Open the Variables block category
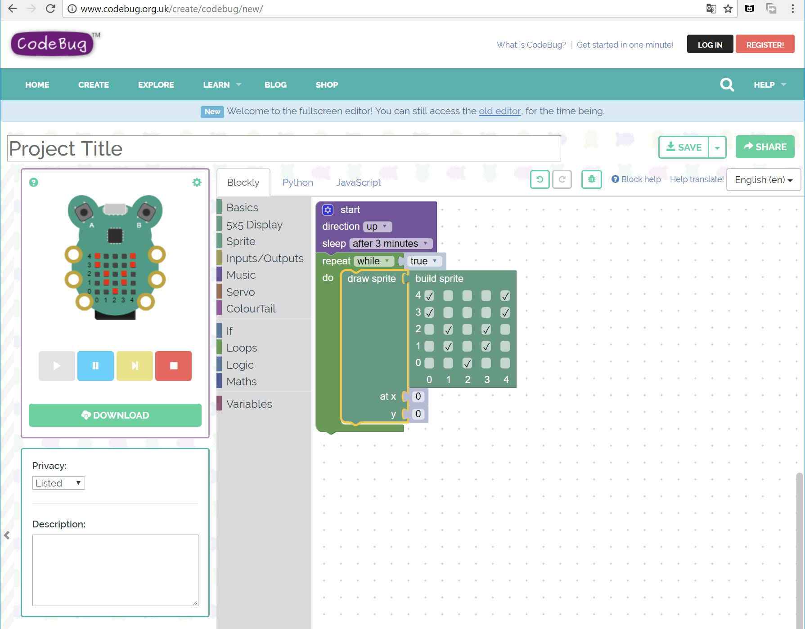Viewport: 805px width, 629px height. [x=264, y=404]
